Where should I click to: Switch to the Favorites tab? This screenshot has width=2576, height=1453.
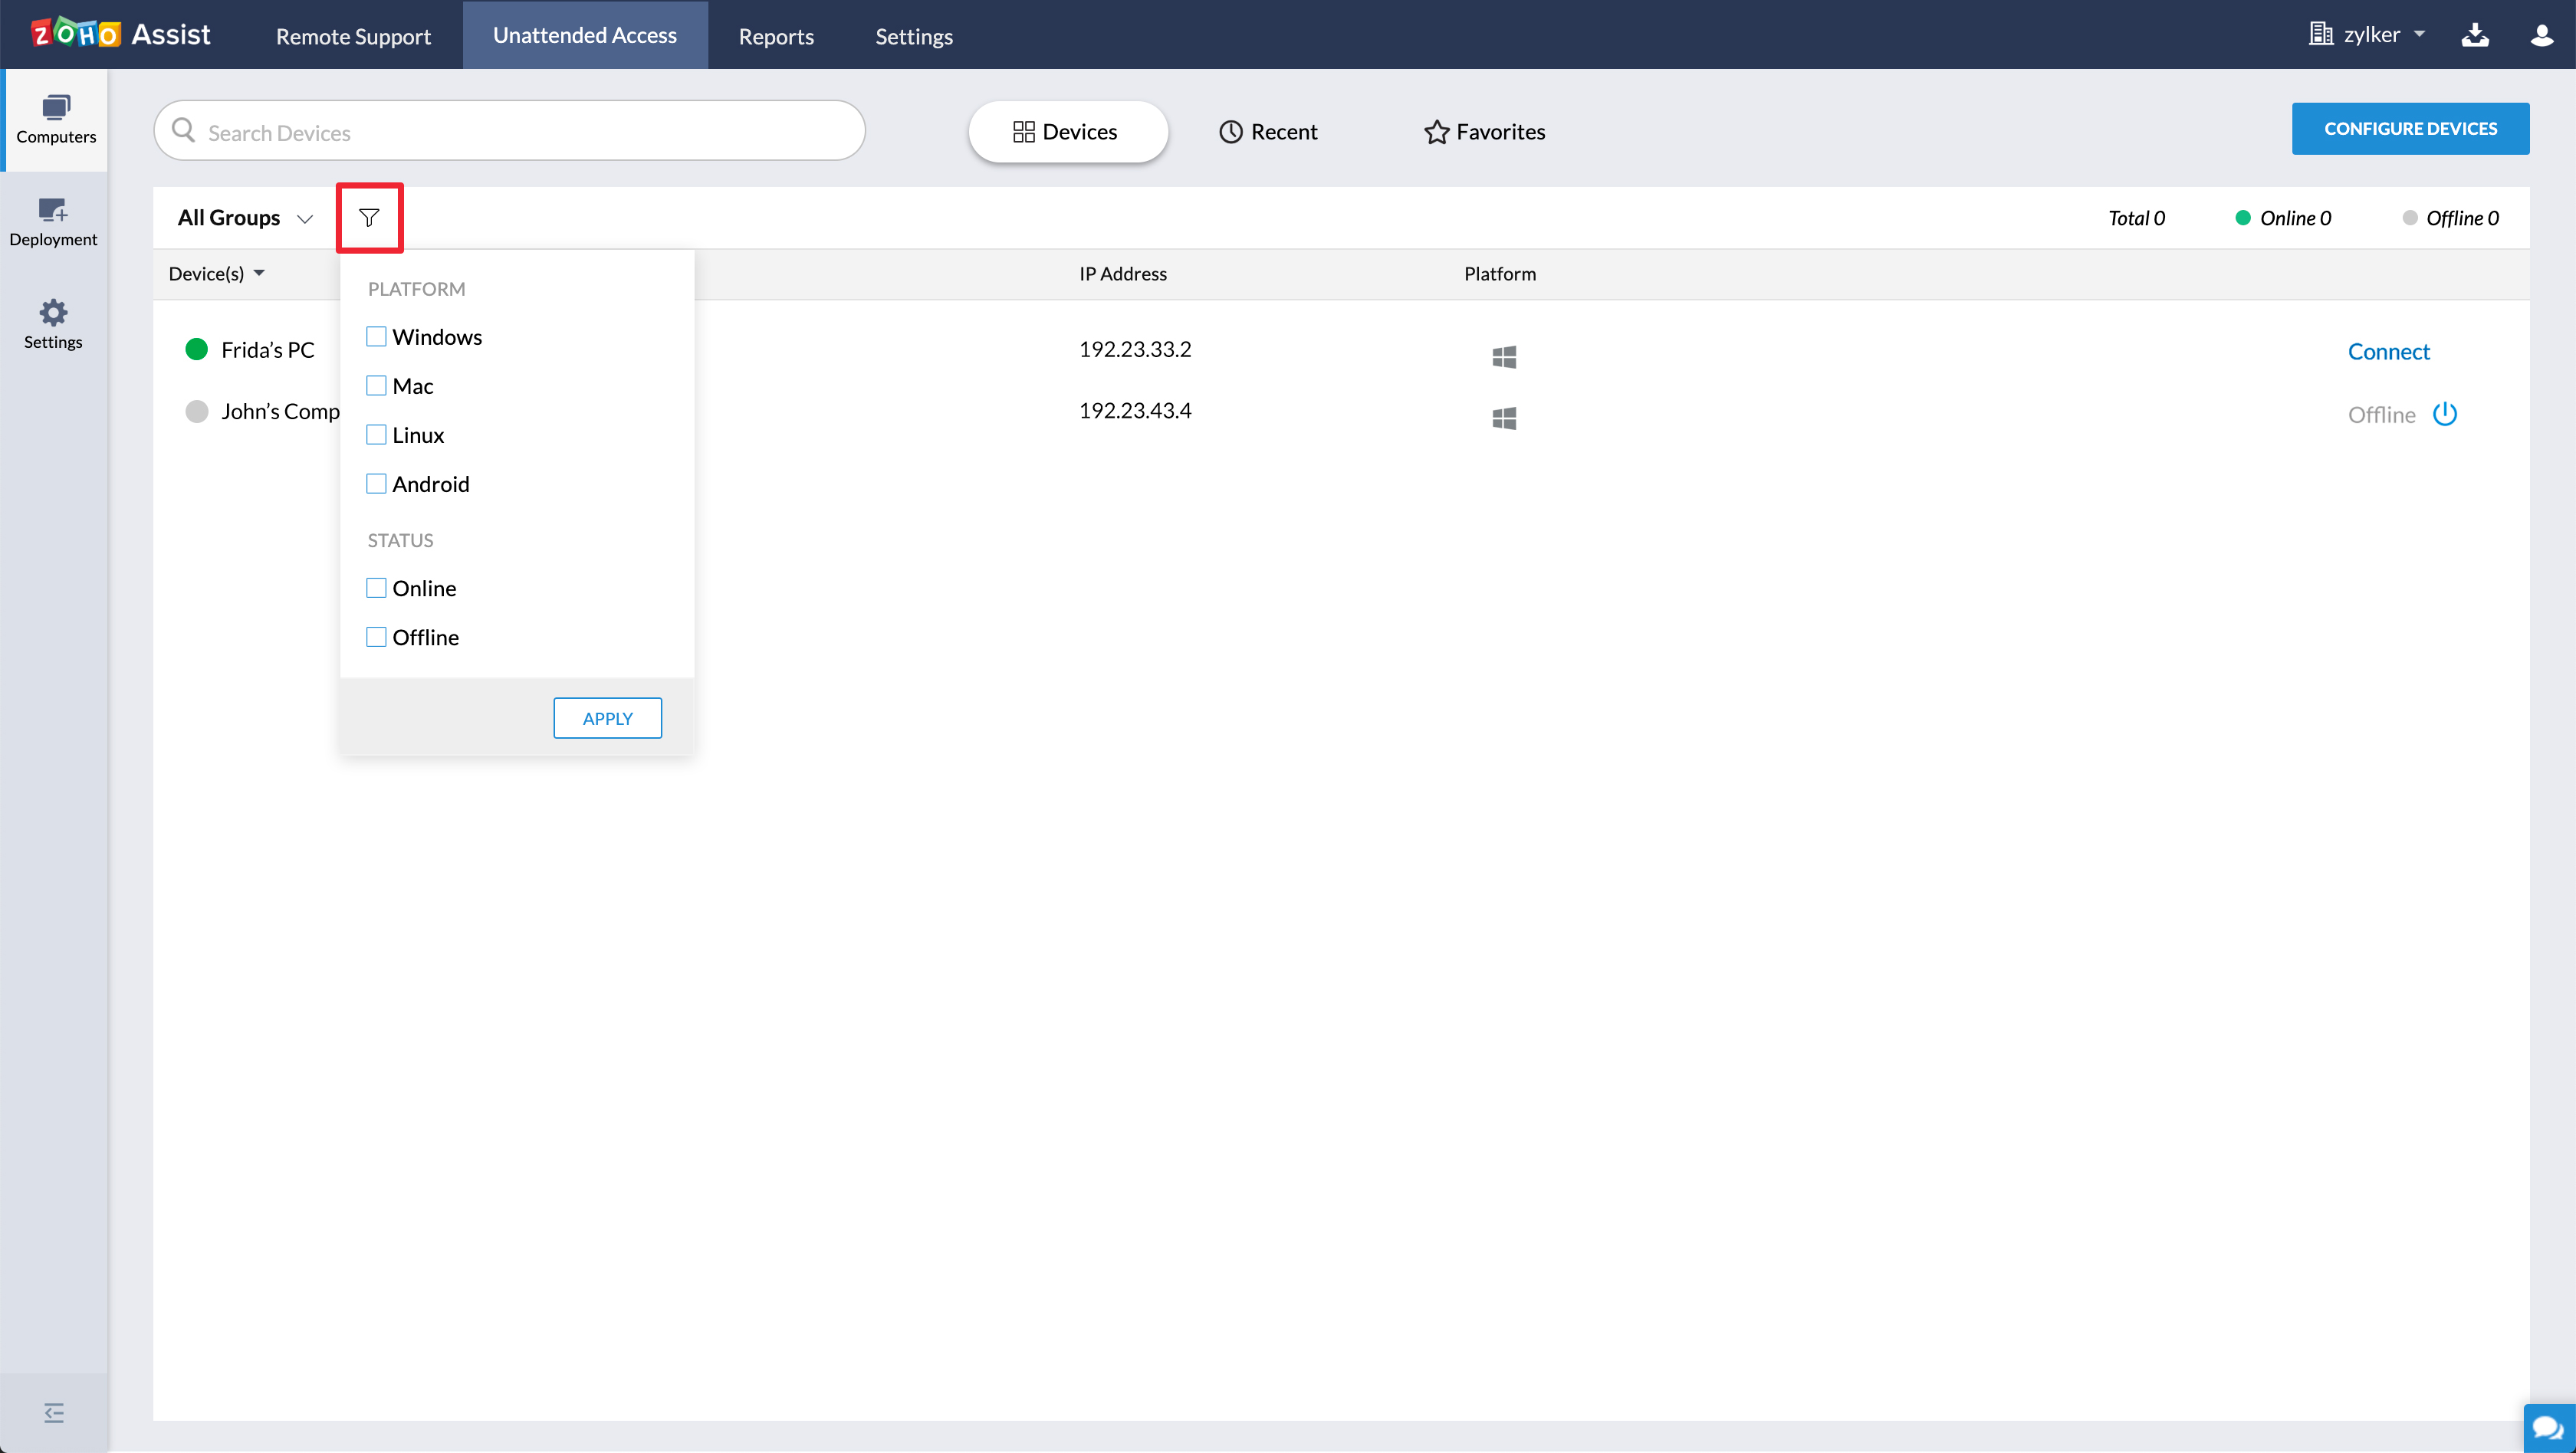pyautogui.click(x=1484, y=132)
